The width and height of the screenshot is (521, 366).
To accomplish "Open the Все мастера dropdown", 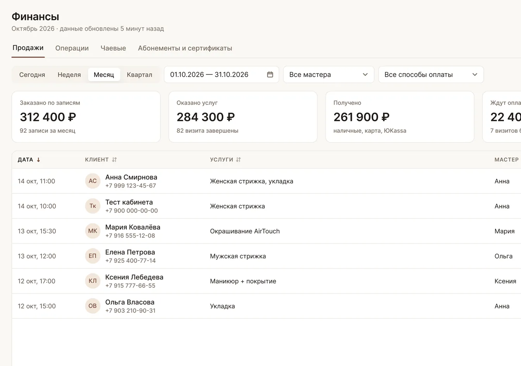I will point(329,74).
